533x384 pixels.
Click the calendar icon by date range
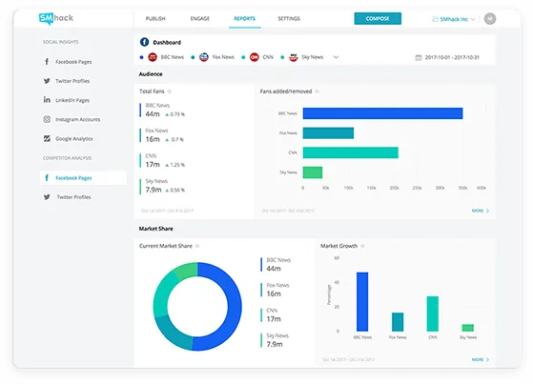pos(419,57)
